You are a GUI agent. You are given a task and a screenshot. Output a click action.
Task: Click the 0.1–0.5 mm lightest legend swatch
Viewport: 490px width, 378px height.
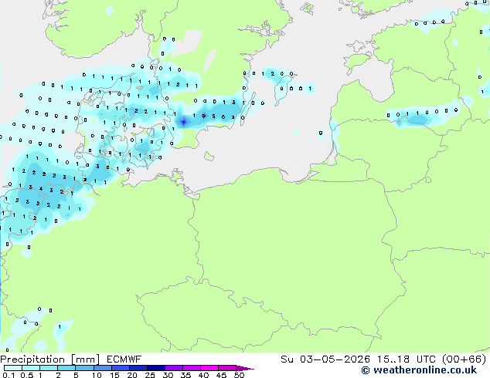point(13,368)
